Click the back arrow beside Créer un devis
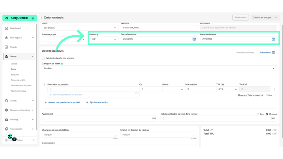Image resolution: width=283 pixels, height=159 pixels. tap(41, 18)
